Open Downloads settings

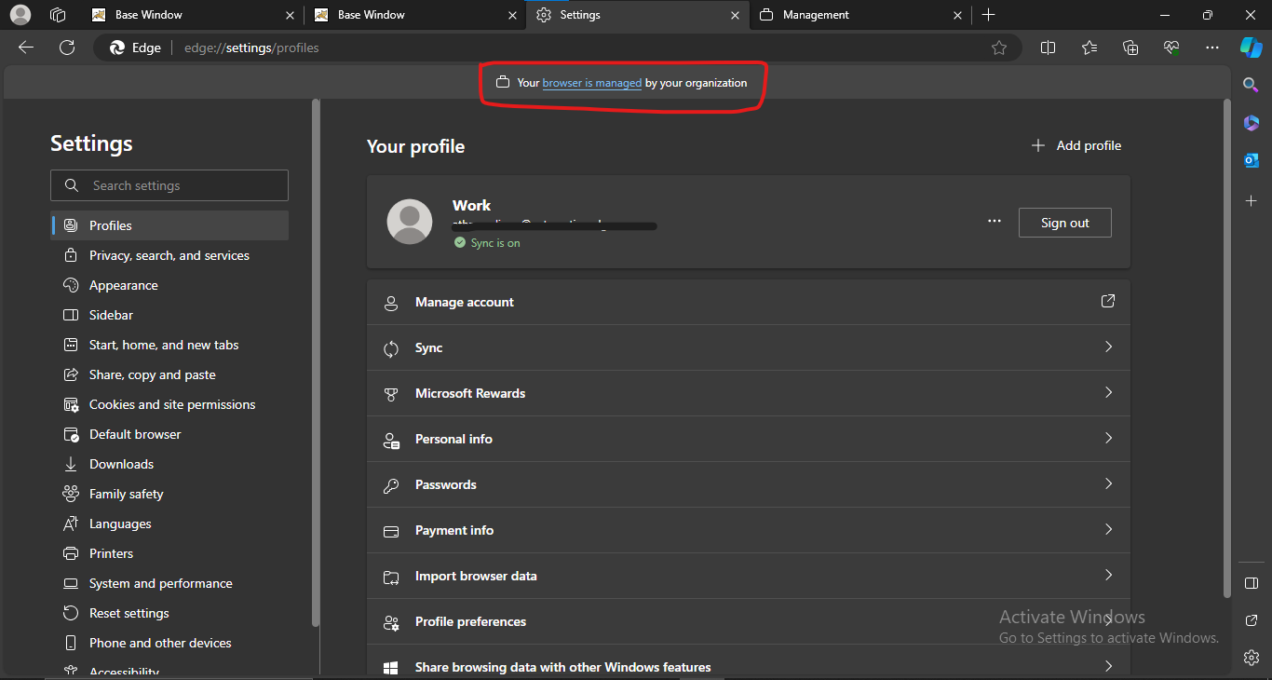pyautogui.click(x=169, y=464)
